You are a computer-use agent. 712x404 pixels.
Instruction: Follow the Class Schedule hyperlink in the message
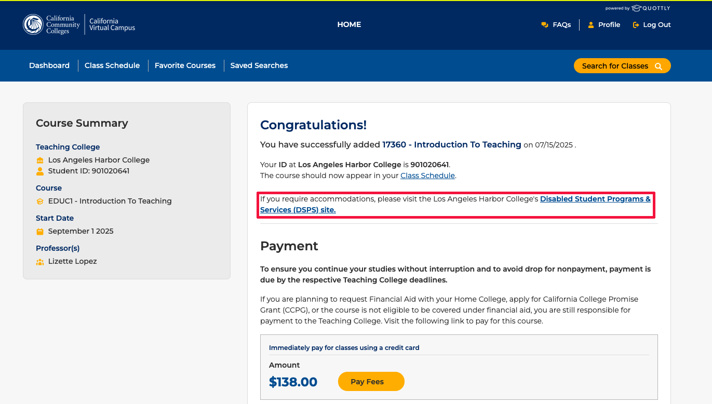coord(427,176)
